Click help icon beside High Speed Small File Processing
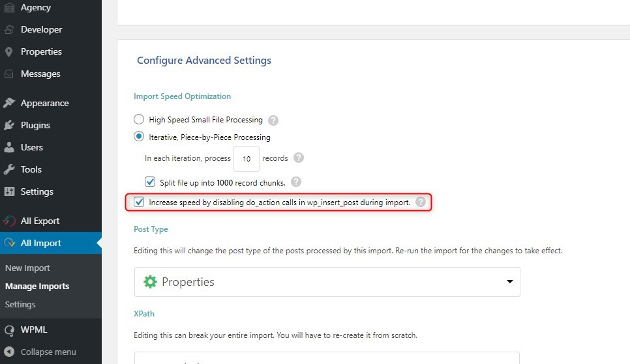The image size is (630, 364). (x=273, y=120)
